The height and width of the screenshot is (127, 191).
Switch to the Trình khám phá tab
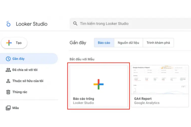pyautogui.click(x=158, y=43)
